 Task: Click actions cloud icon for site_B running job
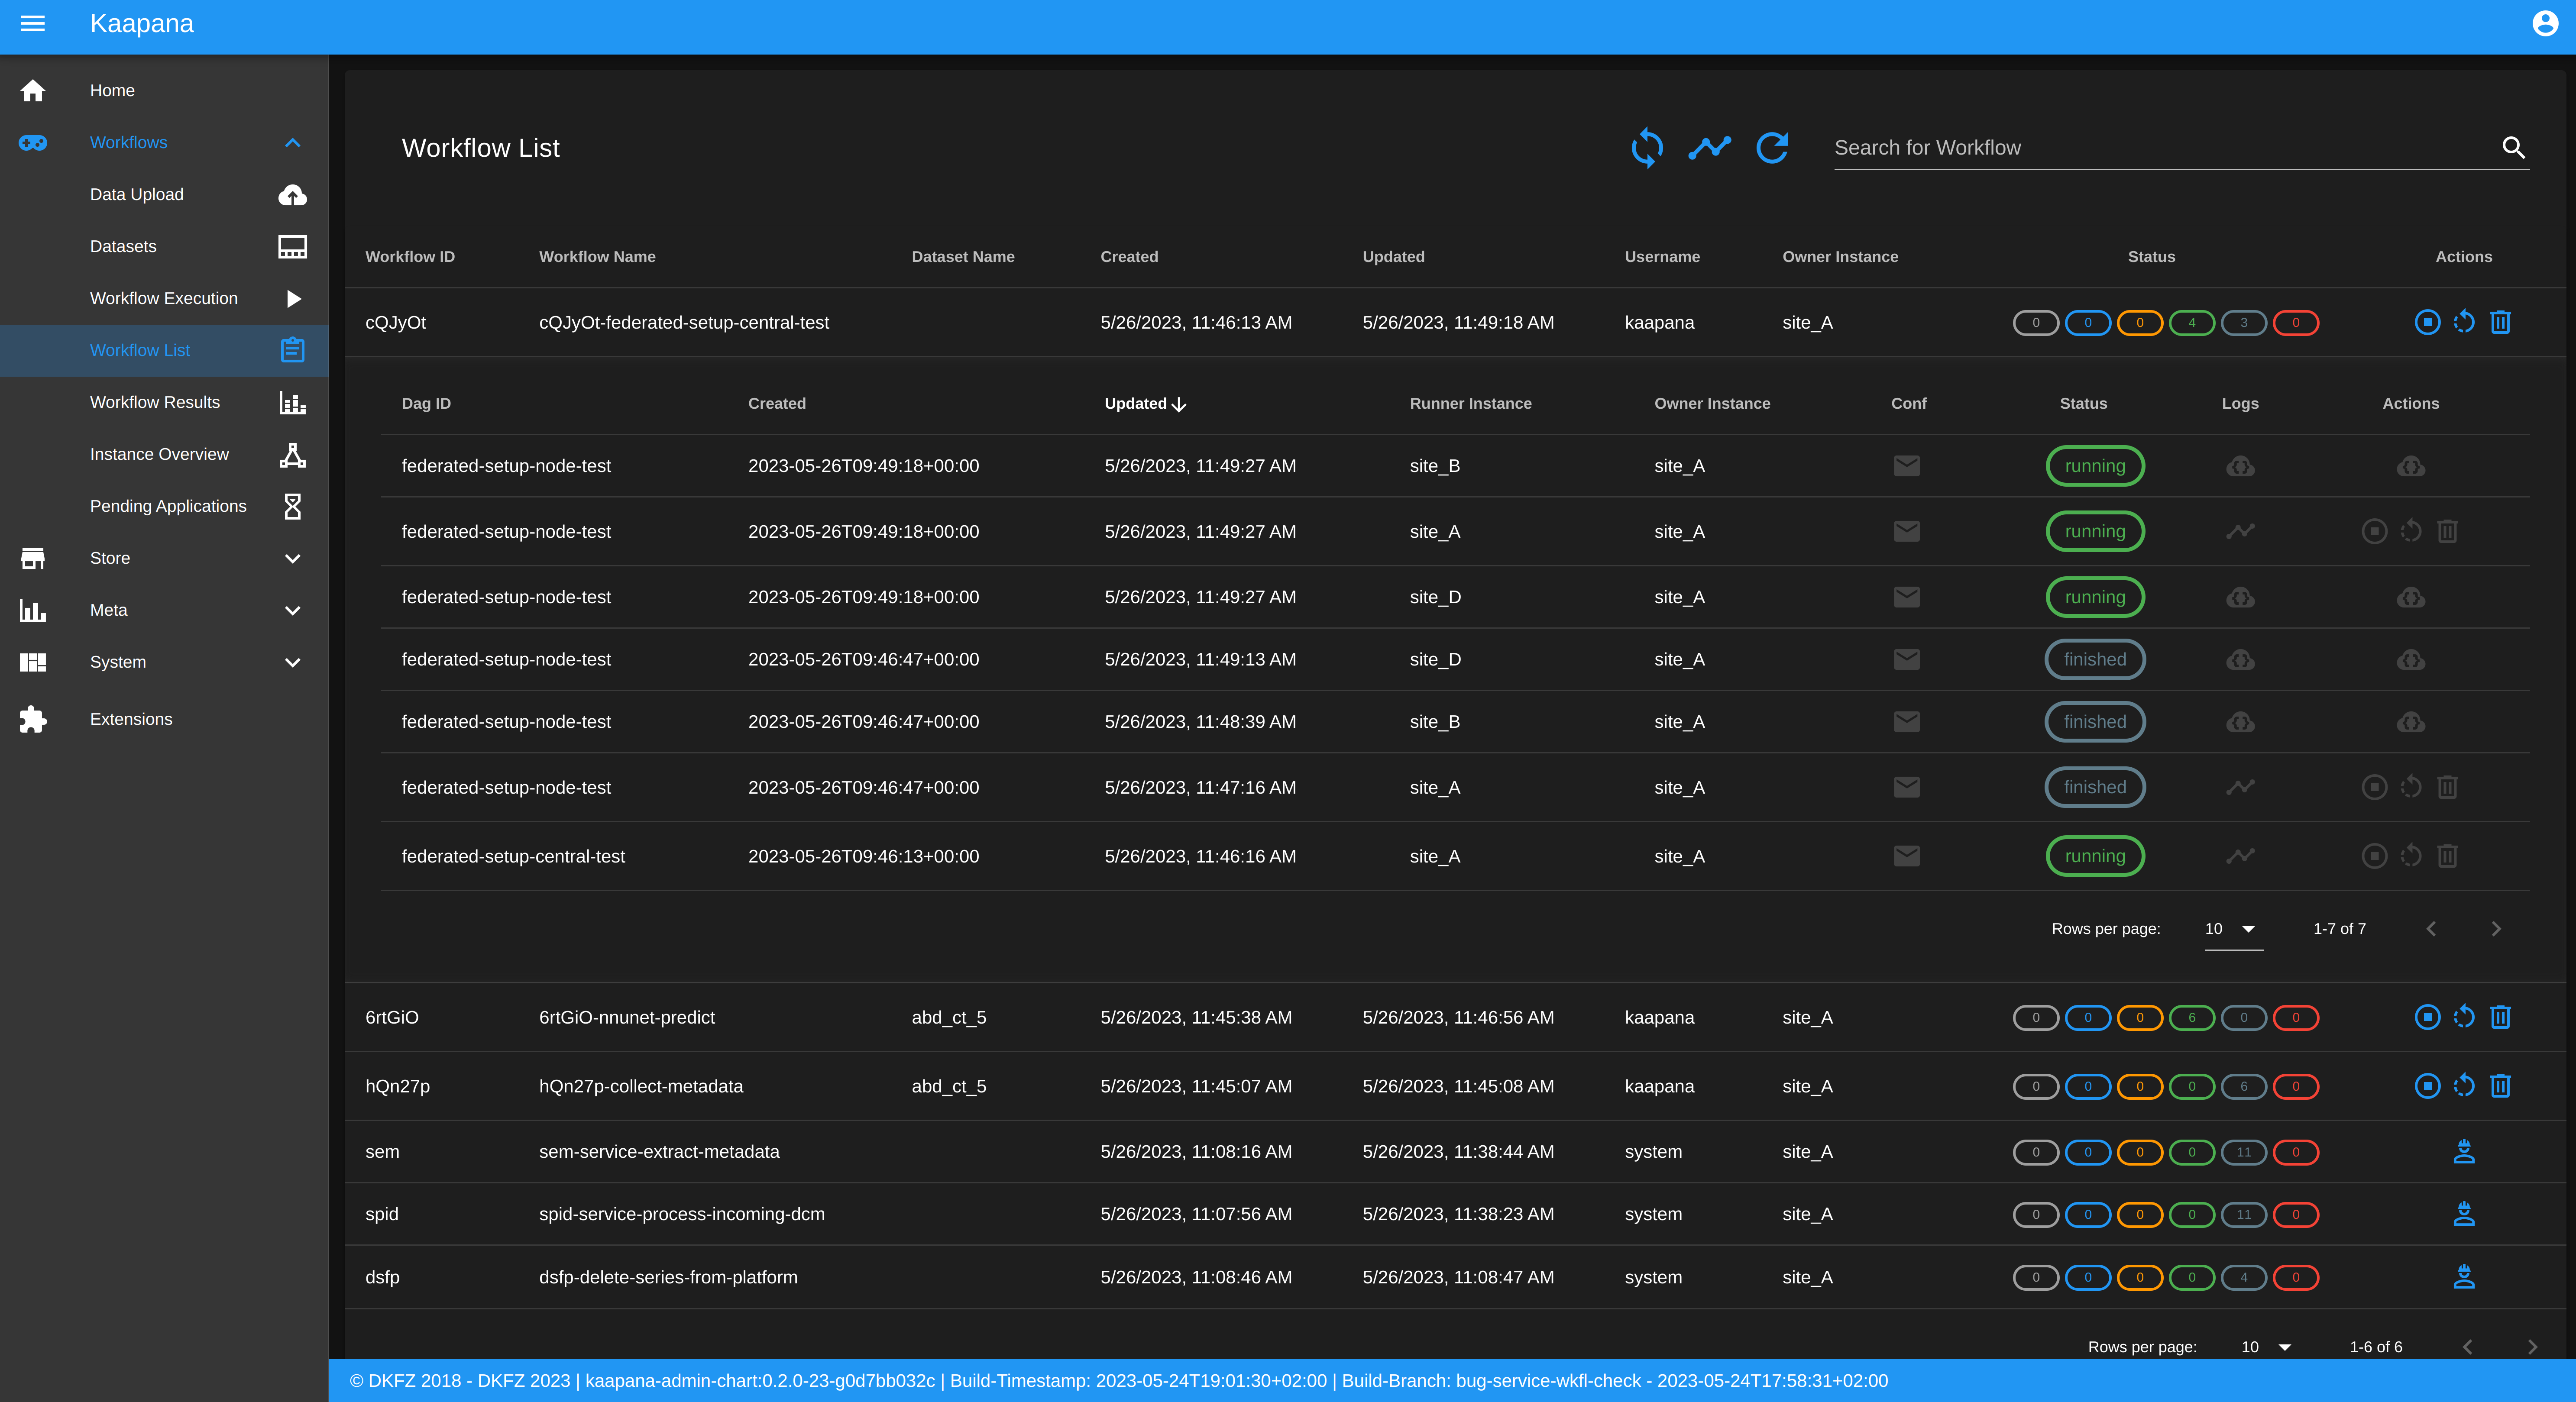pos(2410,466)
